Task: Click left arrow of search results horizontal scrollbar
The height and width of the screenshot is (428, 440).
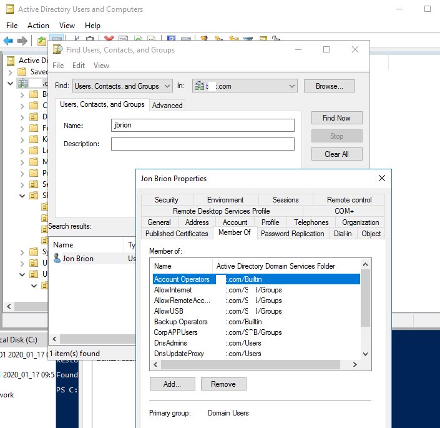Action: point(54,339)
